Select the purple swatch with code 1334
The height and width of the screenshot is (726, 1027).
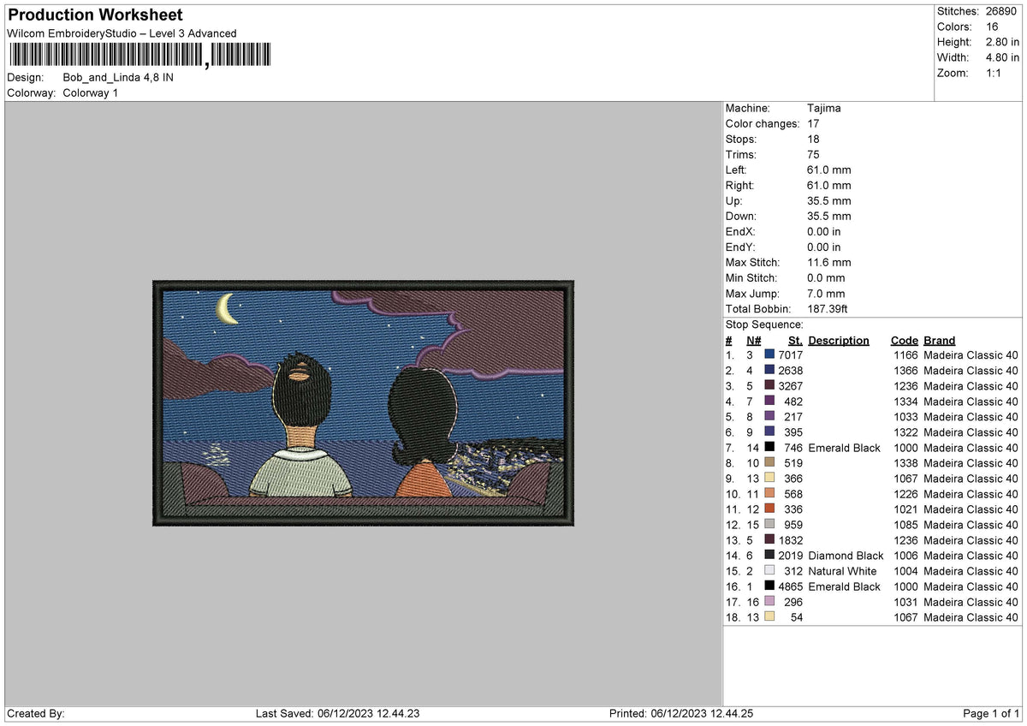pos(770,400)
